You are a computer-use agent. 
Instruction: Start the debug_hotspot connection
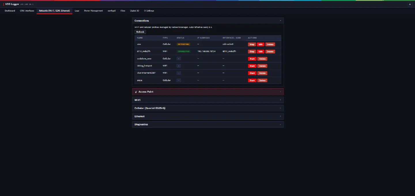coord(252,66)
